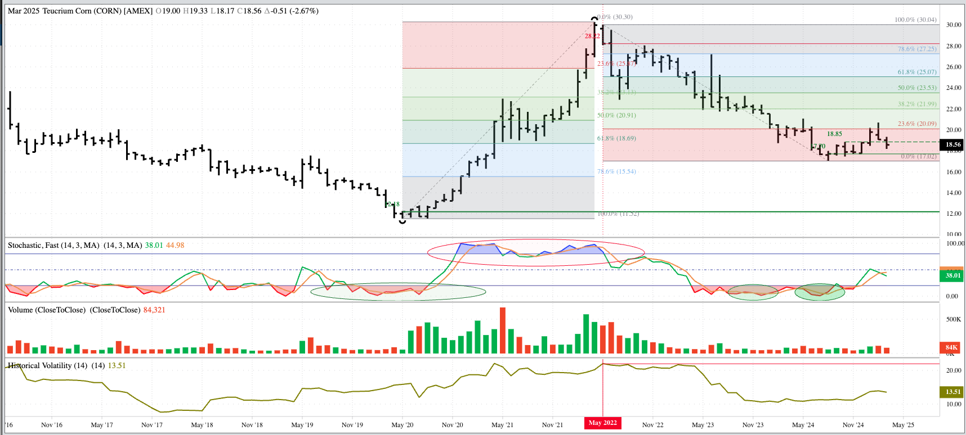Click the tallest red volume bar
The width and height of the screenshot is (966, 435).
pyautogui.click(x=503, y=330)
